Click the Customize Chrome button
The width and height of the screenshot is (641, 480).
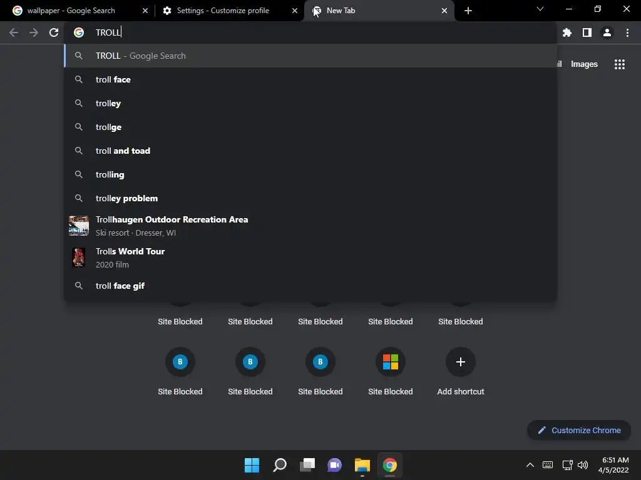click(579, 430)
